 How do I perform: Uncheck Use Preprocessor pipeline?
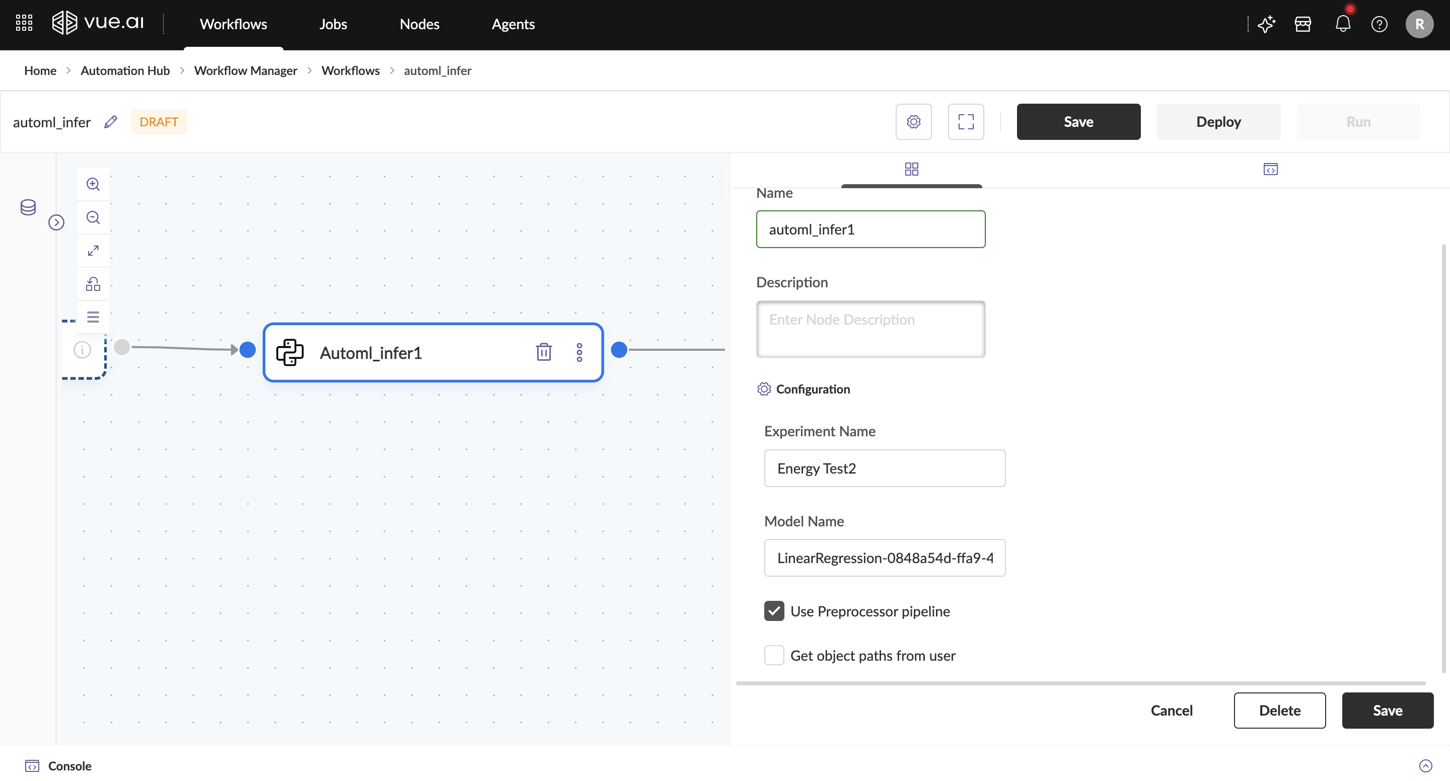[773, 611]
